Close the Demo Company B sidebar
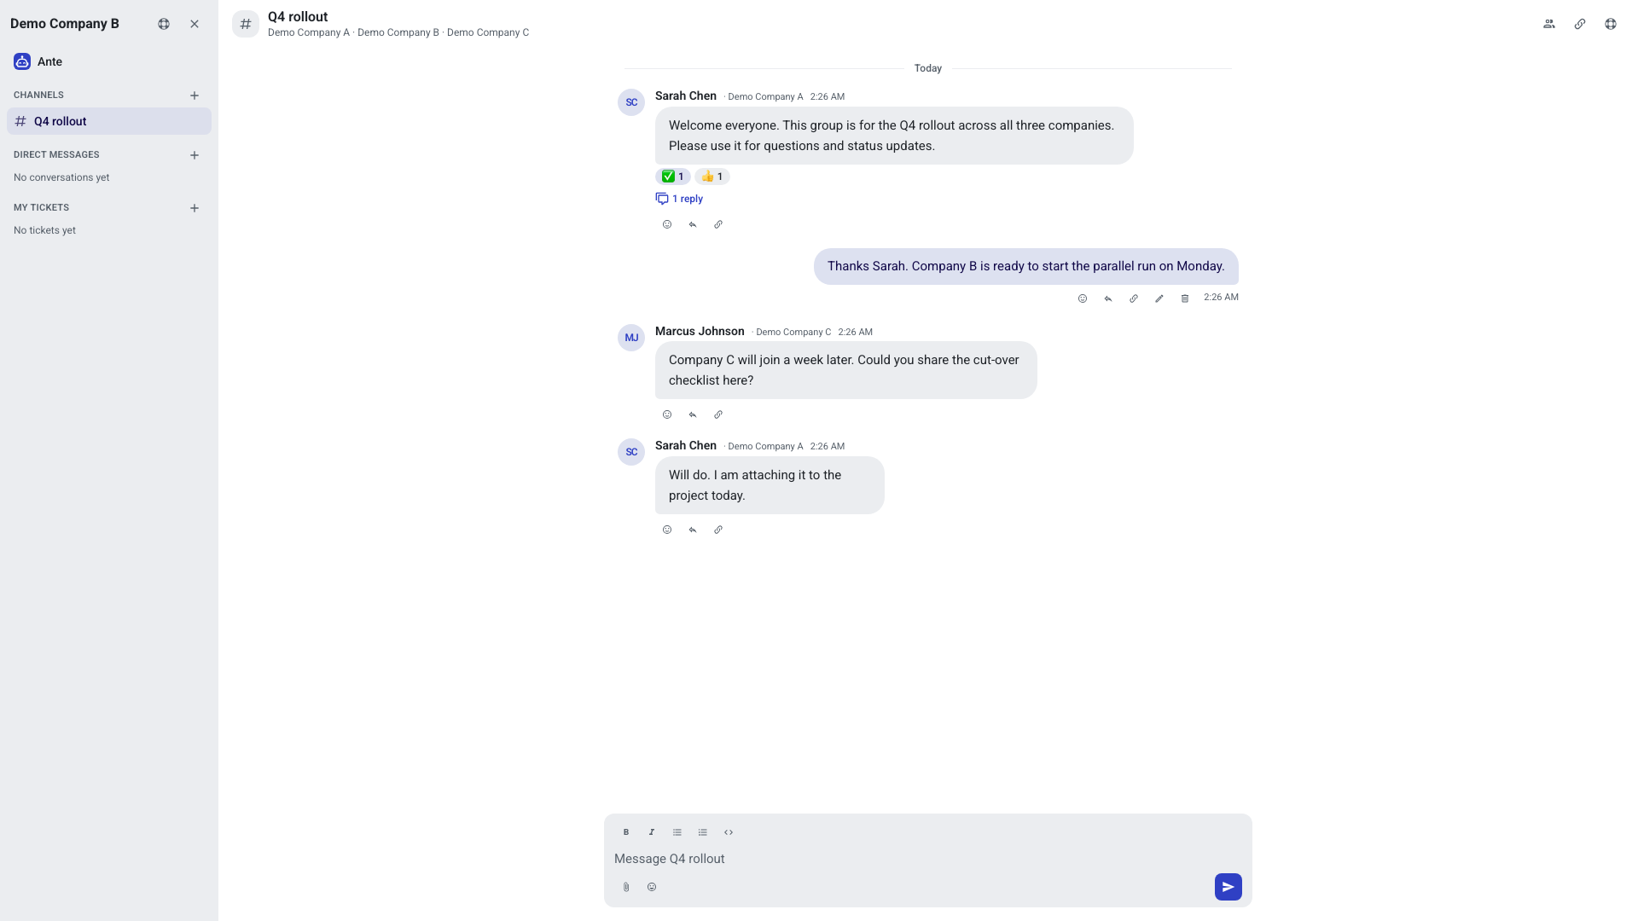Screen dimensions: 1638x921 click(195, 24)
